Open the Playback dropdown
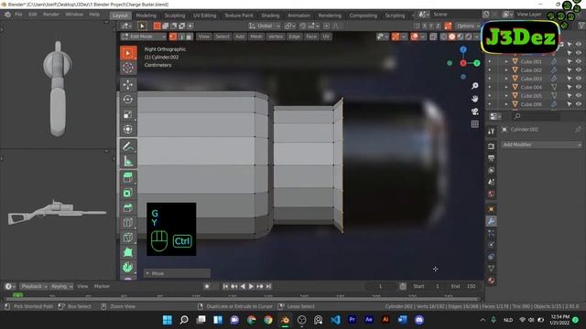Image resolution: width=586 pixels, height=329 pixels. tap(34, 286)
